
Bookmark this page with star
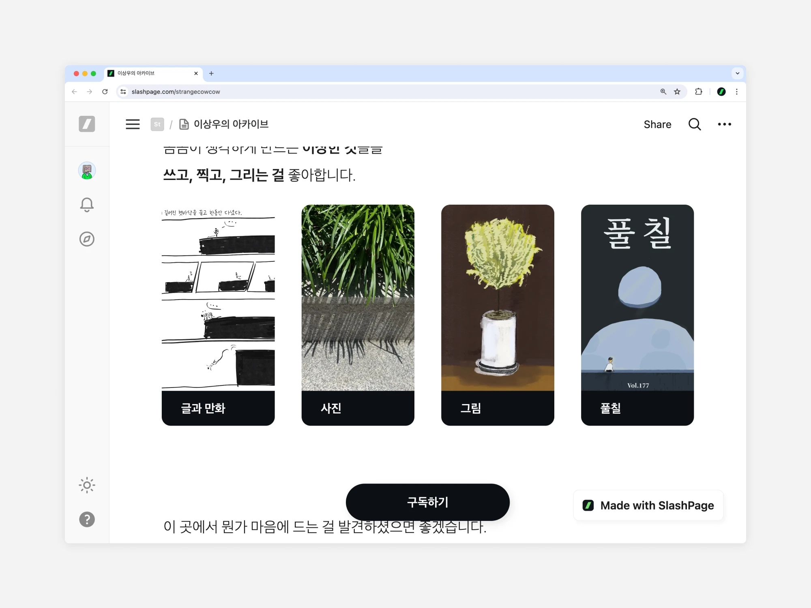click(x=677, y=92)
